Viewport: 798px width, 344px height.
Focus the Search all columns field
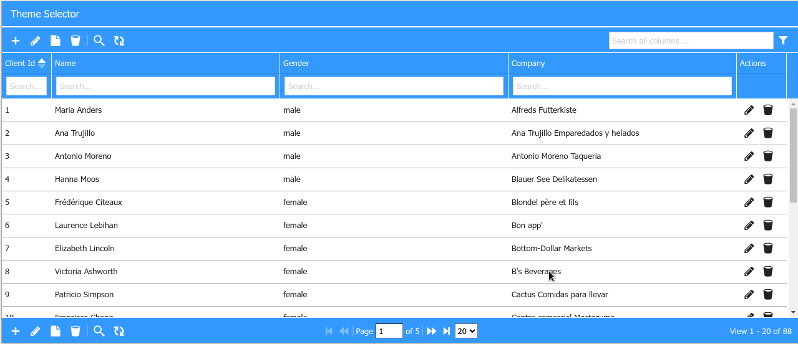tap(691, 41)
